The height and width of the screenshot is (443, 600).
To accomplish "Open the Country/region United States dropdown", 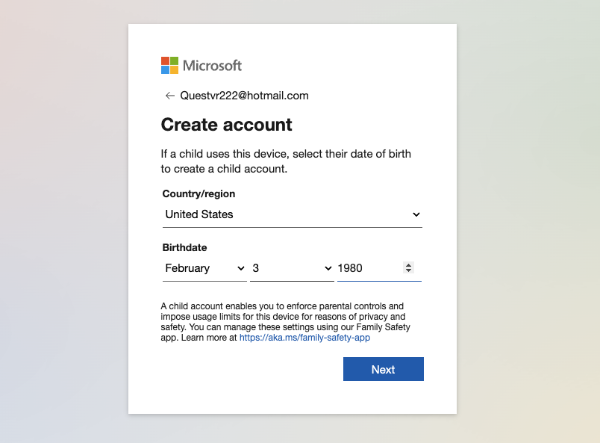I will click(293, 214).
